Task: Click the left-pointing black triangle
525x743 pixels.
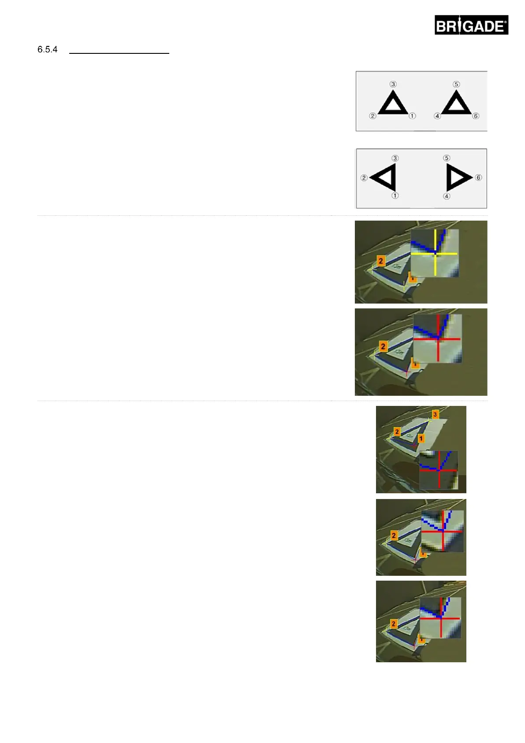Action: [x=383, y=177]
